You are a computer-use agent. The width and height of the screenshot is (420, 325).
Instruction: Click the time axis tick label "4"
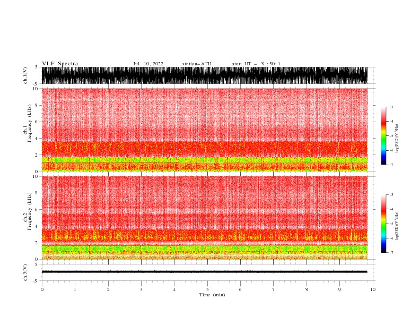click(174, 289)
